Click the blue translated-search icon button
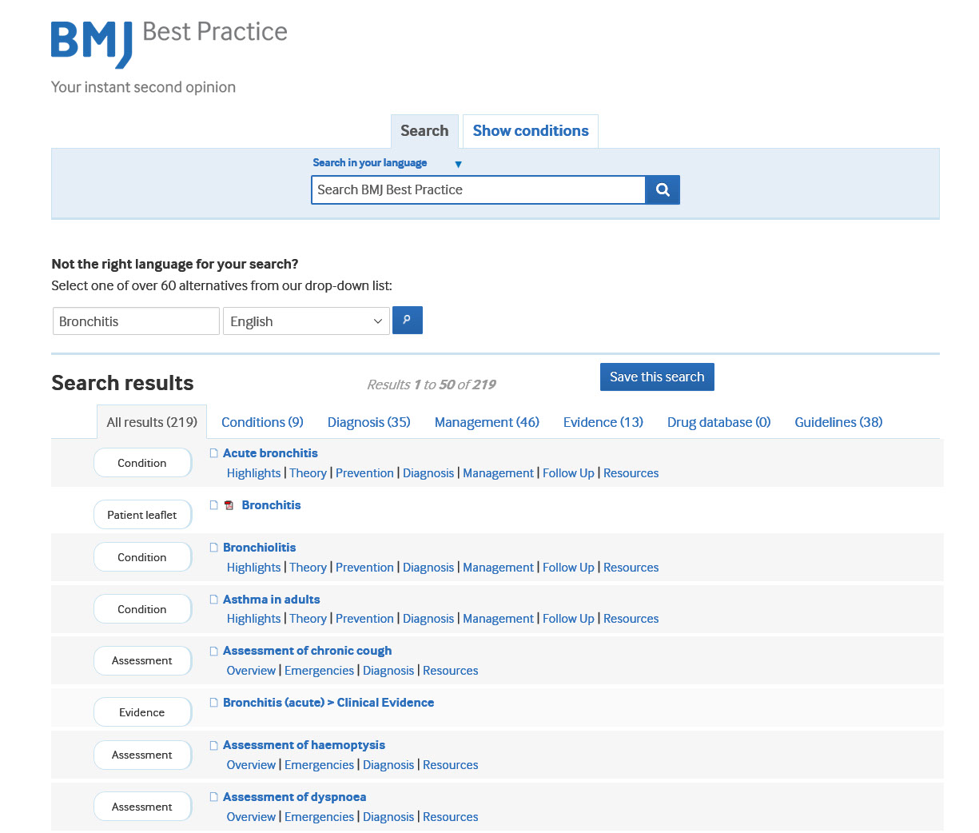Viewport: 979px width, 833px height. pyautogui.click(x=407, y=320)
